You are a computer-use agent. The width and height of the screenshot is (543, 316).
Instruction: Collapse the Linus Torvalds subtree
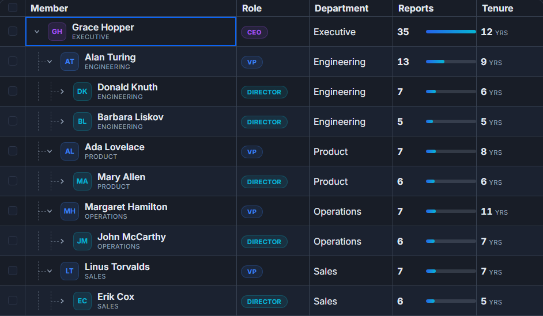[50, 271]
